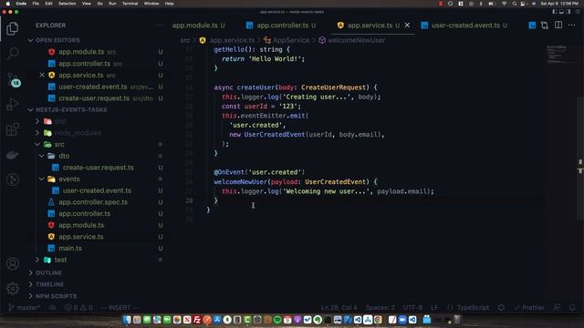Open the Search view in activity bar
The image size is (584, 328).
coord(13,53)
